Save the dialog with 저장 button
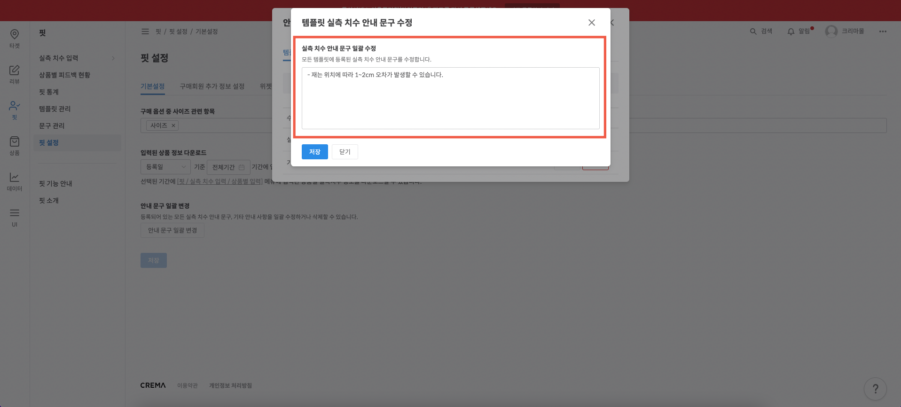The height and width of the screenshot is (407, 901). [315, 152]
